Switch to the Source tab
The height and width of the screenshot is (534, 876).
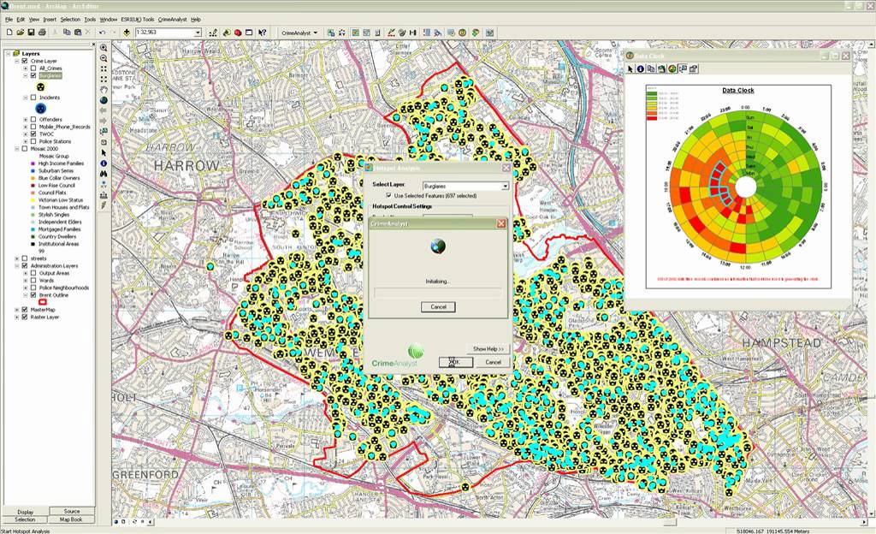click(x=72, y=511)
